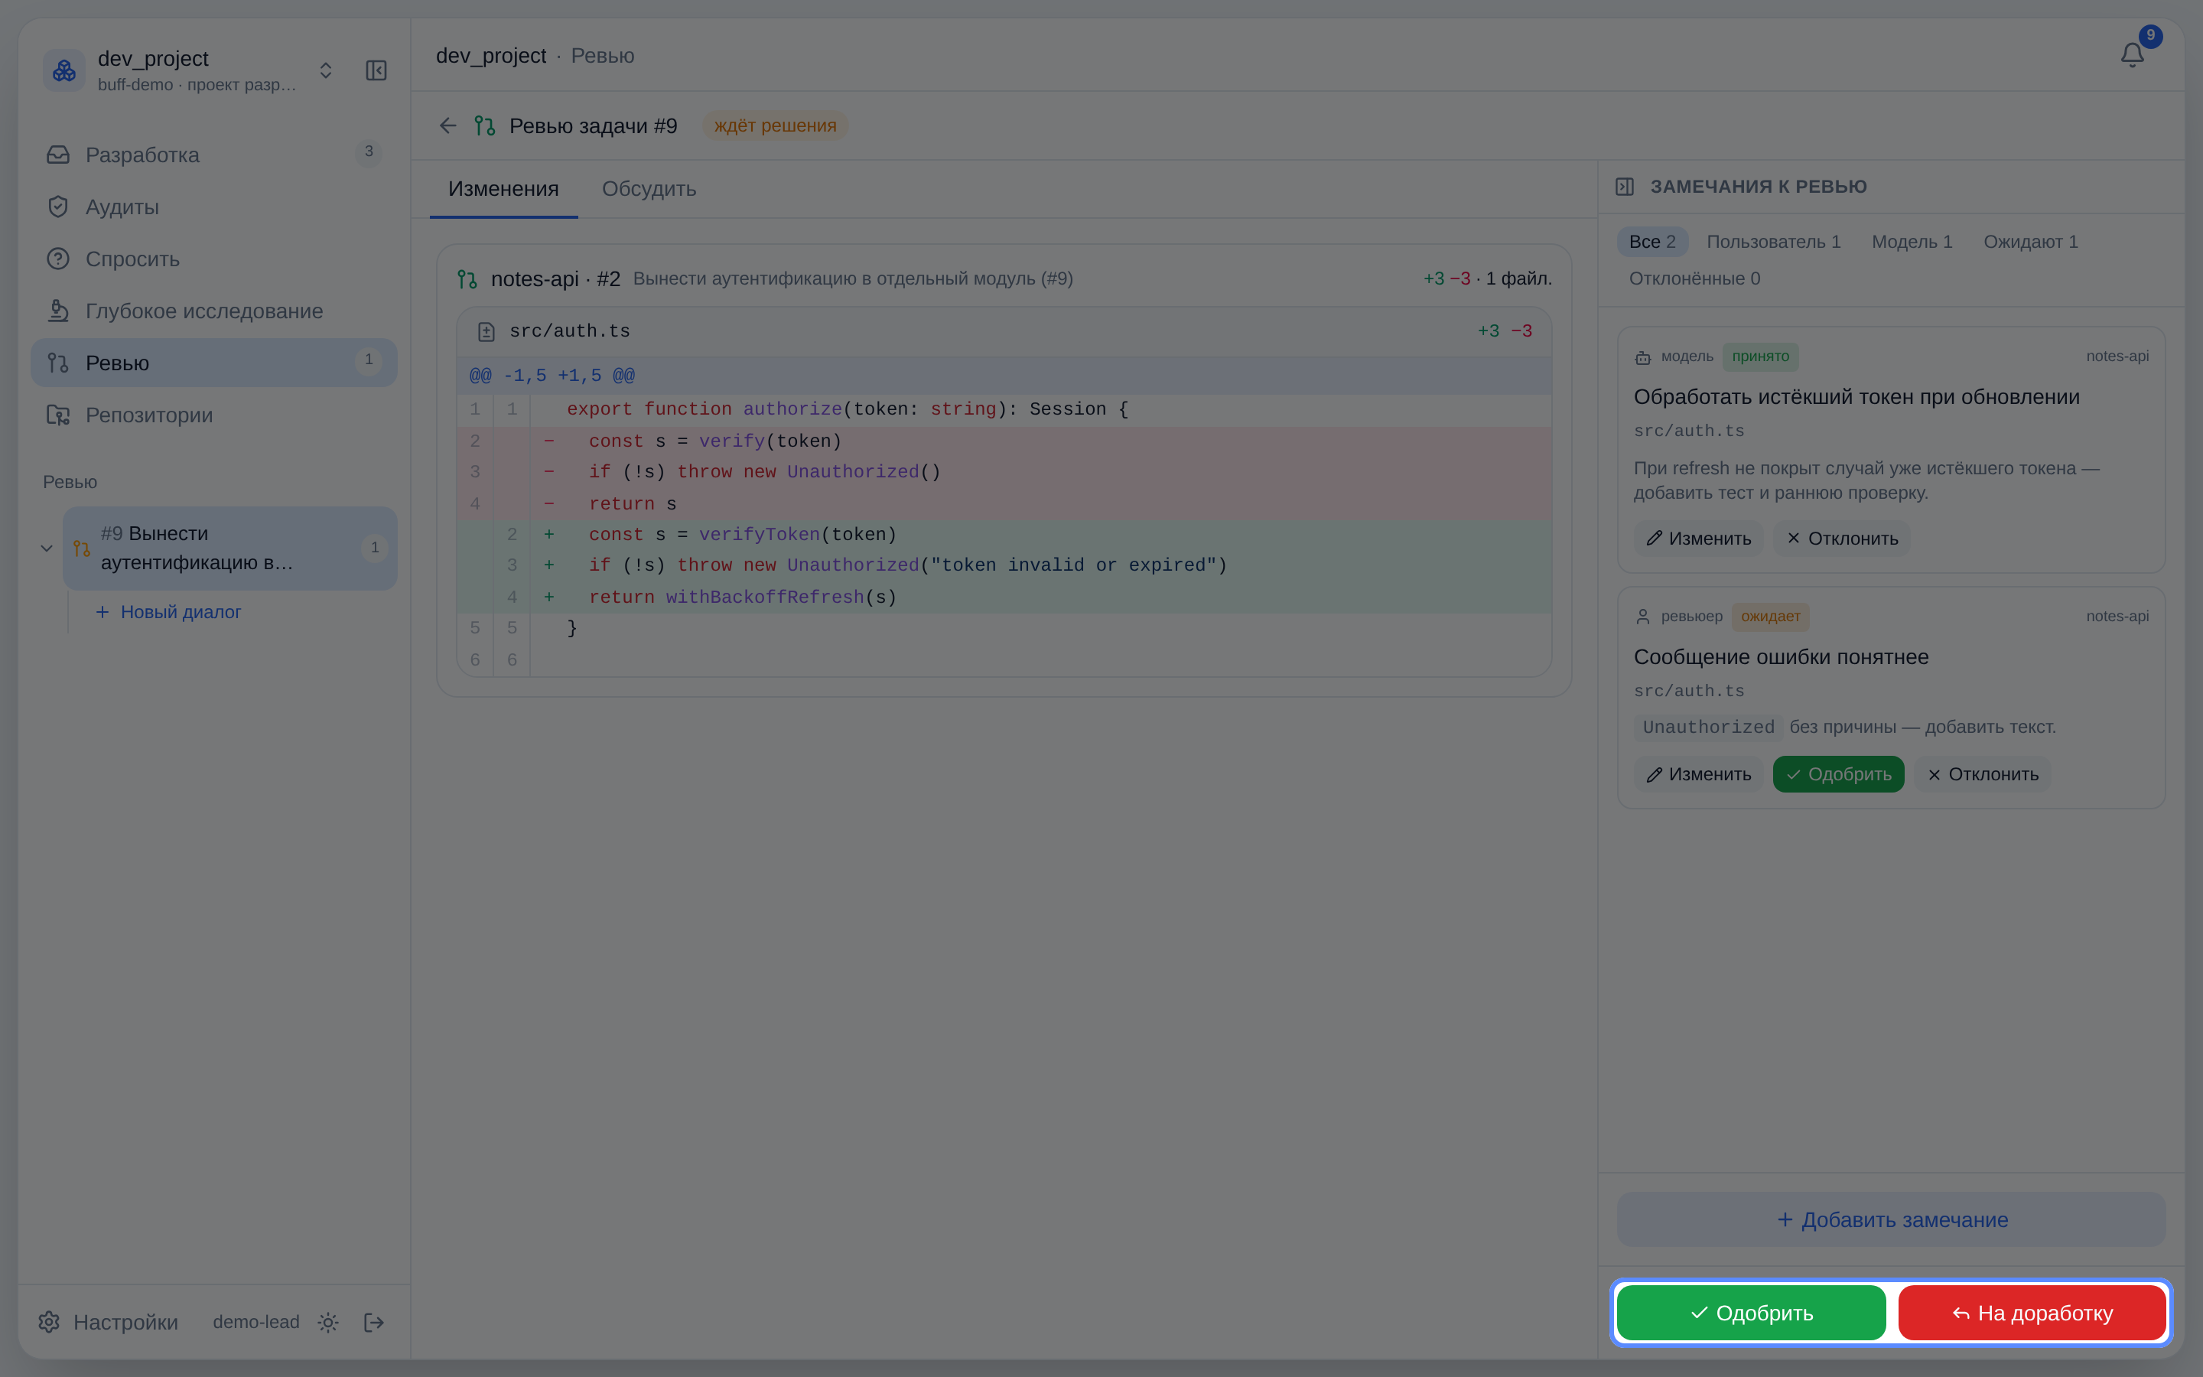Click the ожидает status badge
This screenshot has width=2203, height=1377.
[x=1771, y=617]
